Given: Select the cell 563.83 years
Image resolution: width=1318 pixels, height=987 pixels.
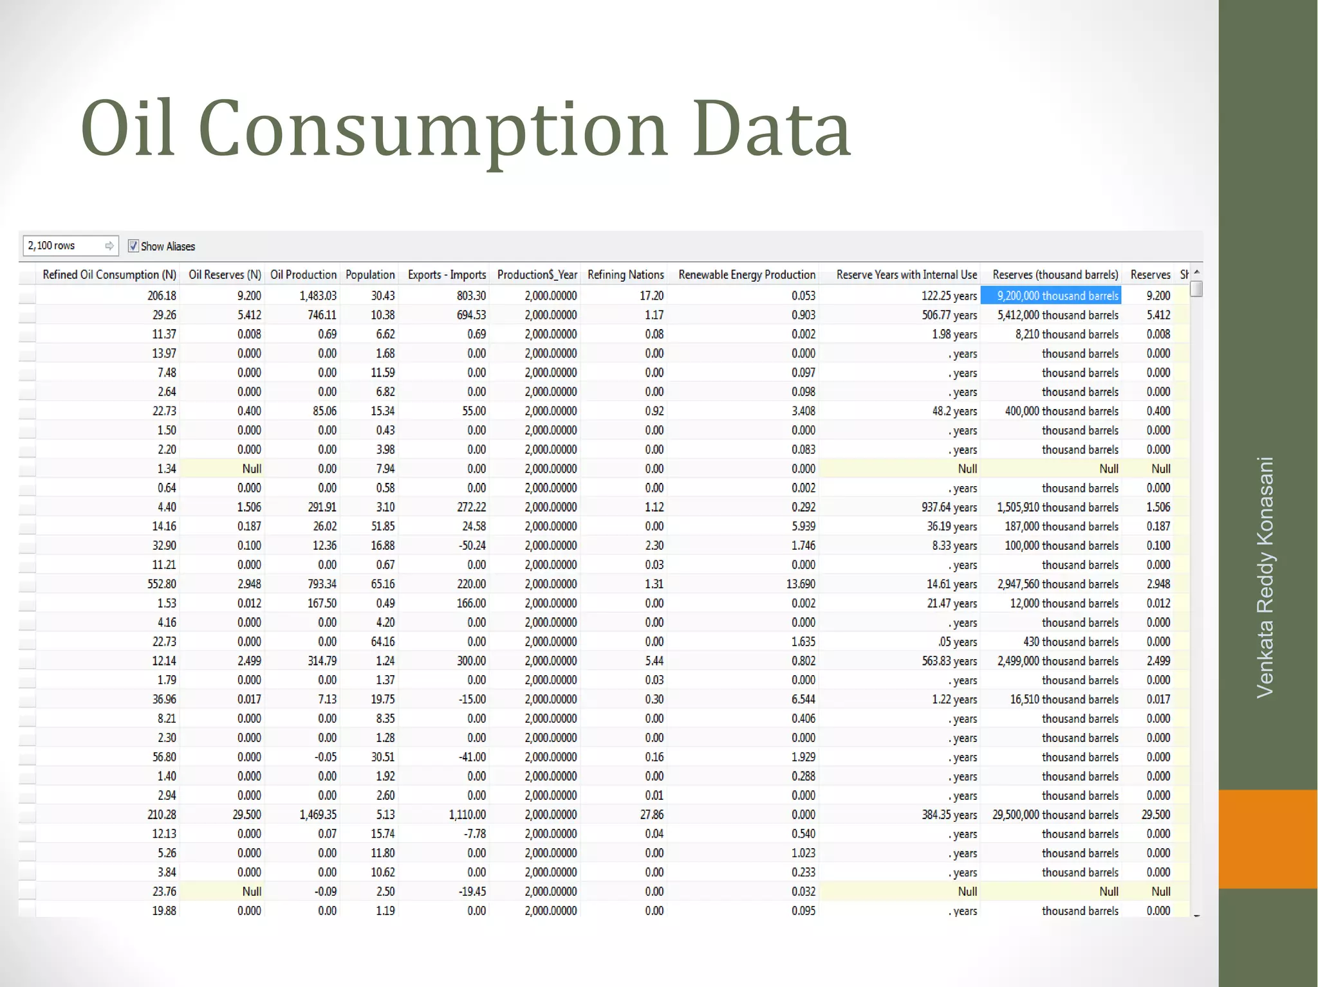Looking at the screenshot, I should [900, 661].
